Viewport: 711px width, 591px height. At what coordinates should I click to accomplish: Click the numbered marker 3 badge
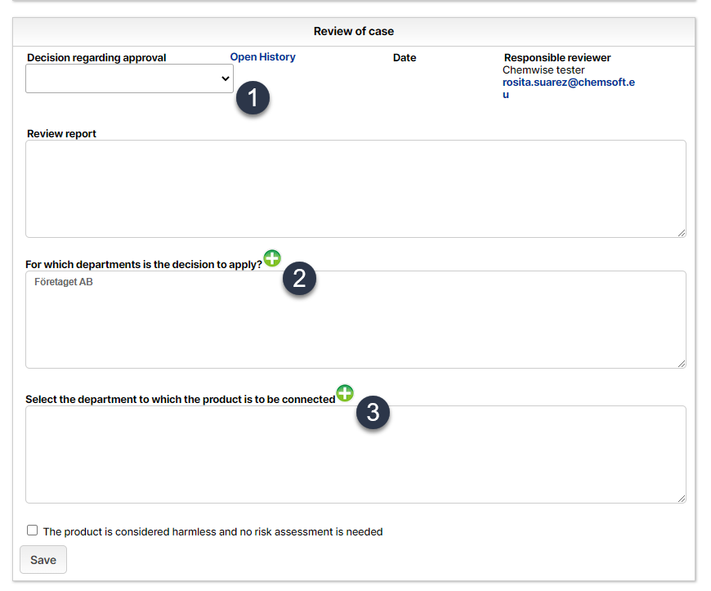[373, 412]
